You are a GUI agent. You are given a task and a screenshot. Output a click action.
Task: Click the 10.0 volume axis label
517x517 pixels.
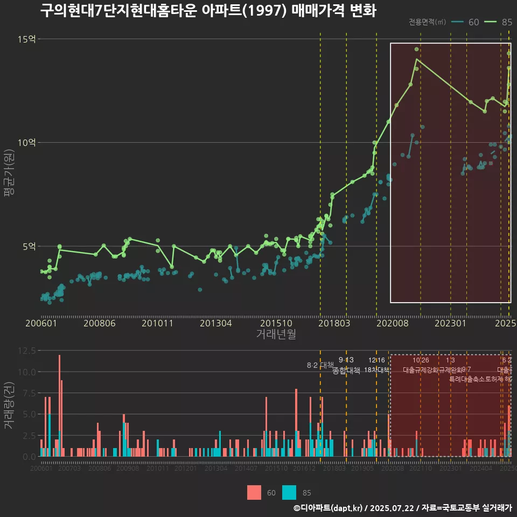click(x=27, y=372)
